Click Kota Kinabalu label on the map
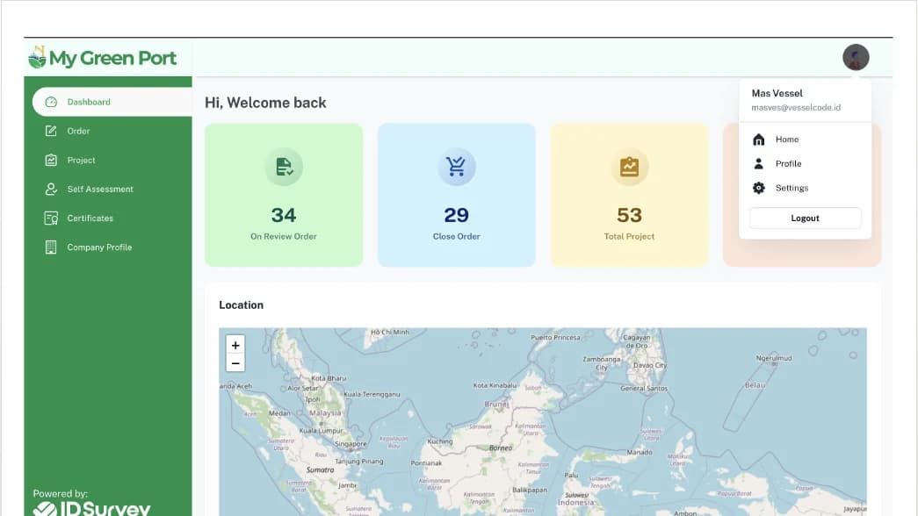The height and width of the screenshot is (516, 918). 495,385
